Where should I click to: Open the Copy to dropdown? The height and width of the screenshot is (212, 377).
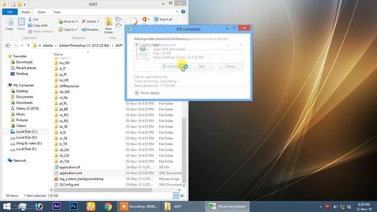68,29
